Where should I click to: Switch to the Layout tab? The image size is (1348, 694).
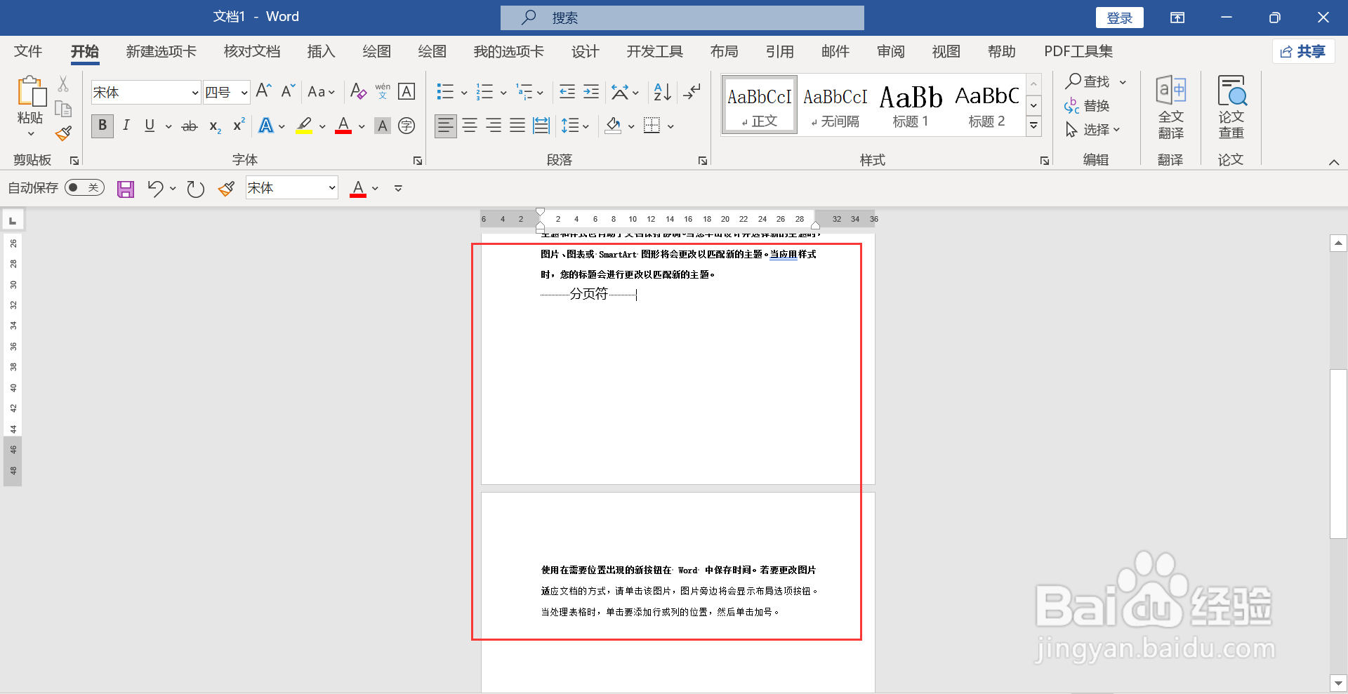pos(725,51)
